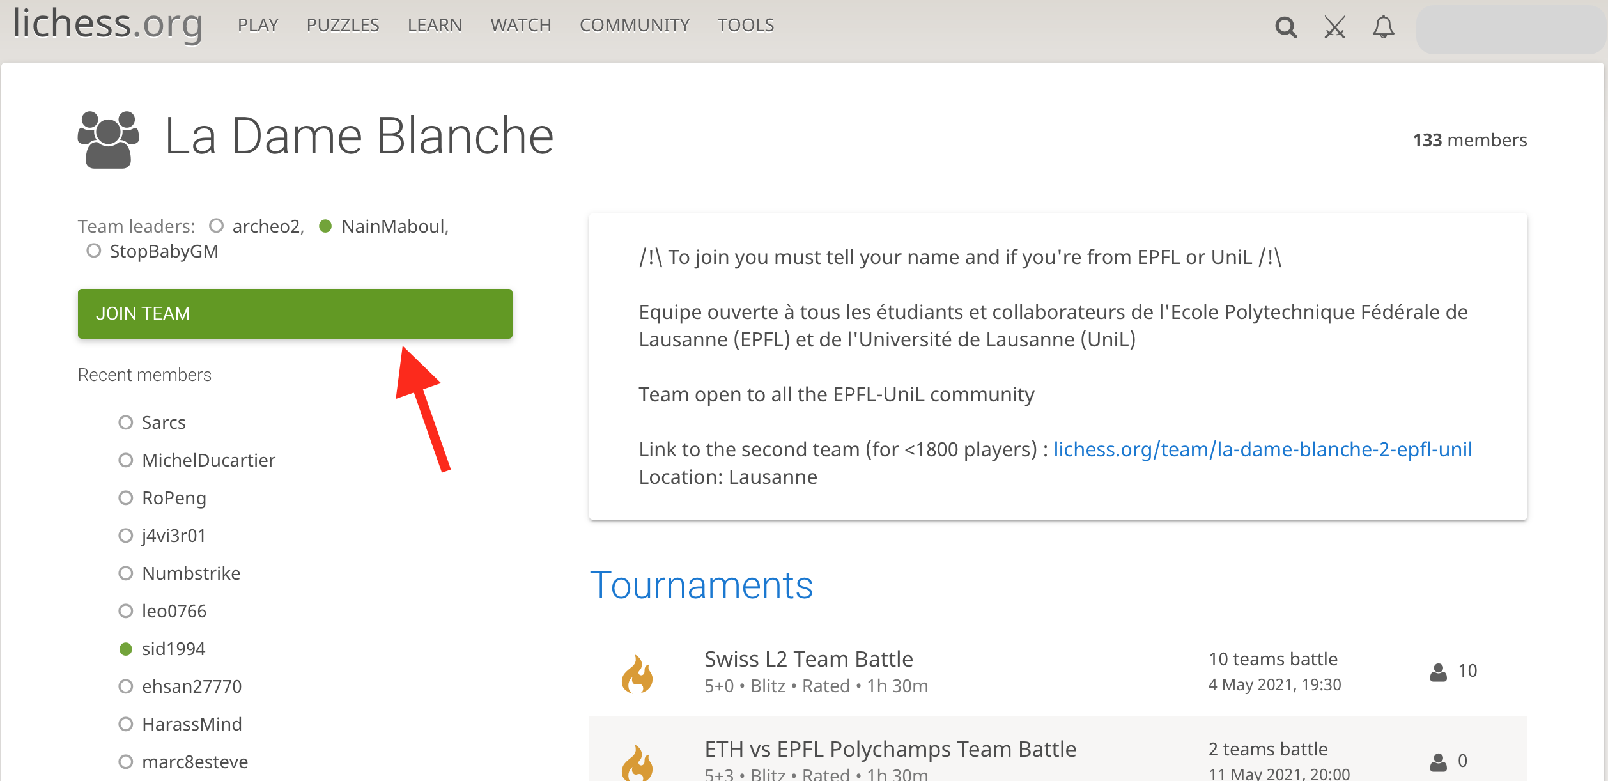Go to lichess.org home via logo
Image resolution: width=1608 pixels, height=781 pixels.
tap(107, 24)
